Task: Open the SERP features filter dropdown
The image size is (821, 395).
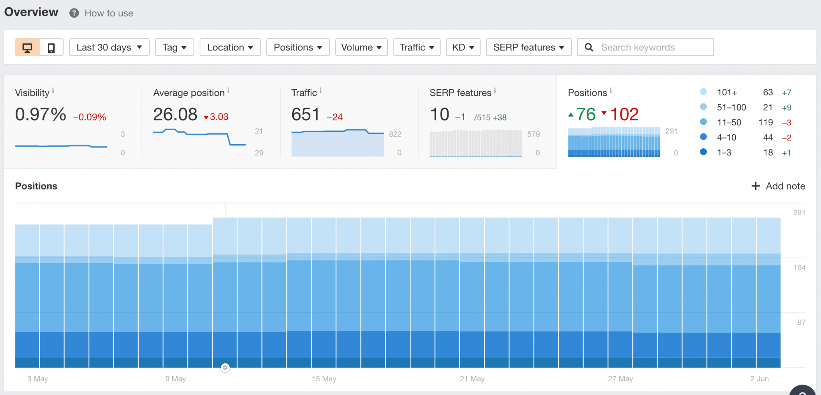Action: click(528, 47)
